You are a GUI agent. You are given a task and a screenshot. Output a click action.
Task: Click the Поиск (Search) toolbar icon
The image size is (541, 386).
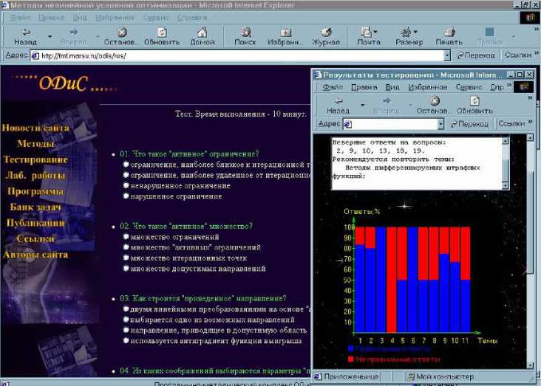coord(245,36)
